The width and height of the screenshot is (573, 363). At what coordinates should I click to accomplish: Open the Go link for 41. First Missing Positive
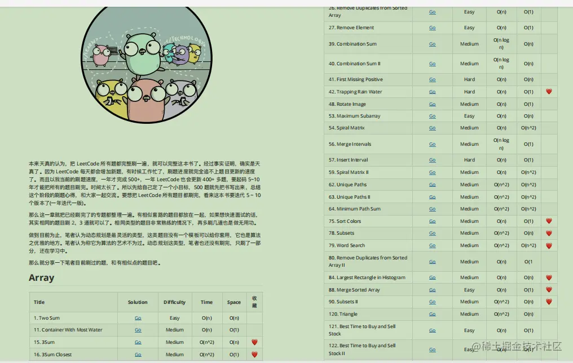433,79
